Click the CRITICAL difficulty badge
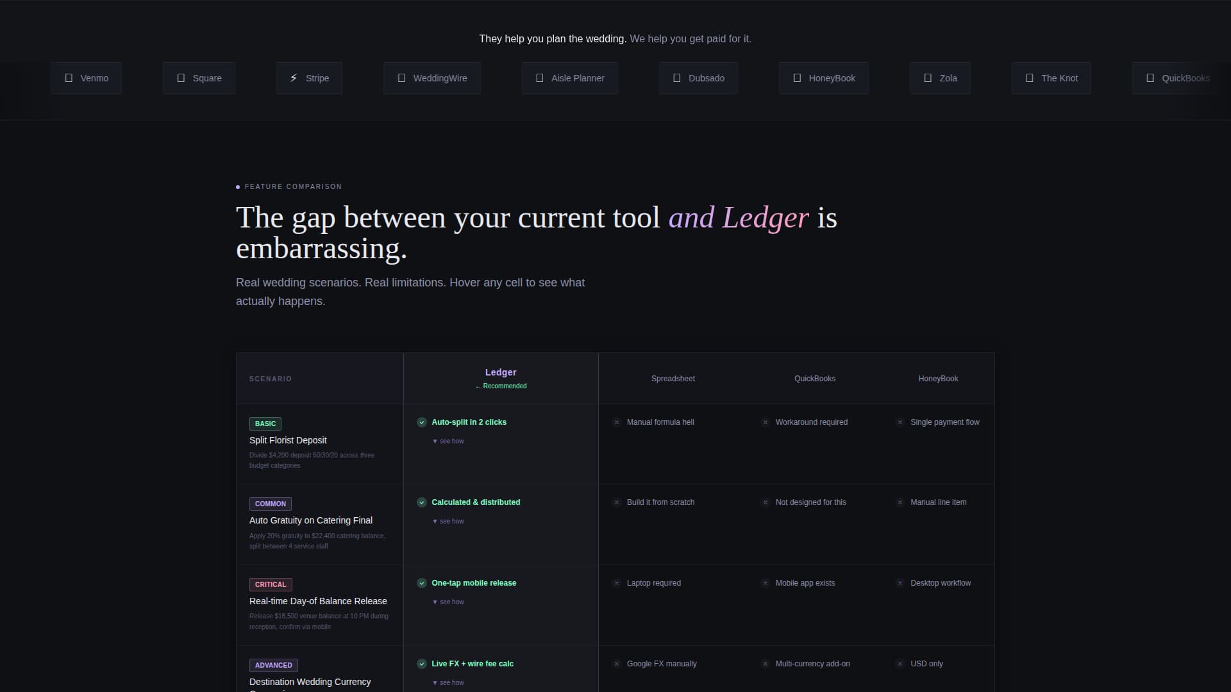 [x=271, y=584]
